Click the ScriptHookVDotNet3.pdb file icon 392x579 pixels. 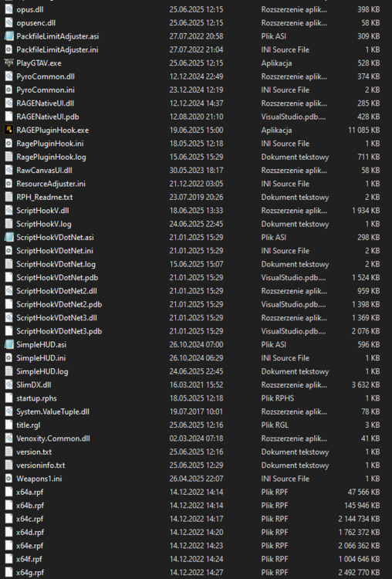pyautogui.click(x=8, y=331)
